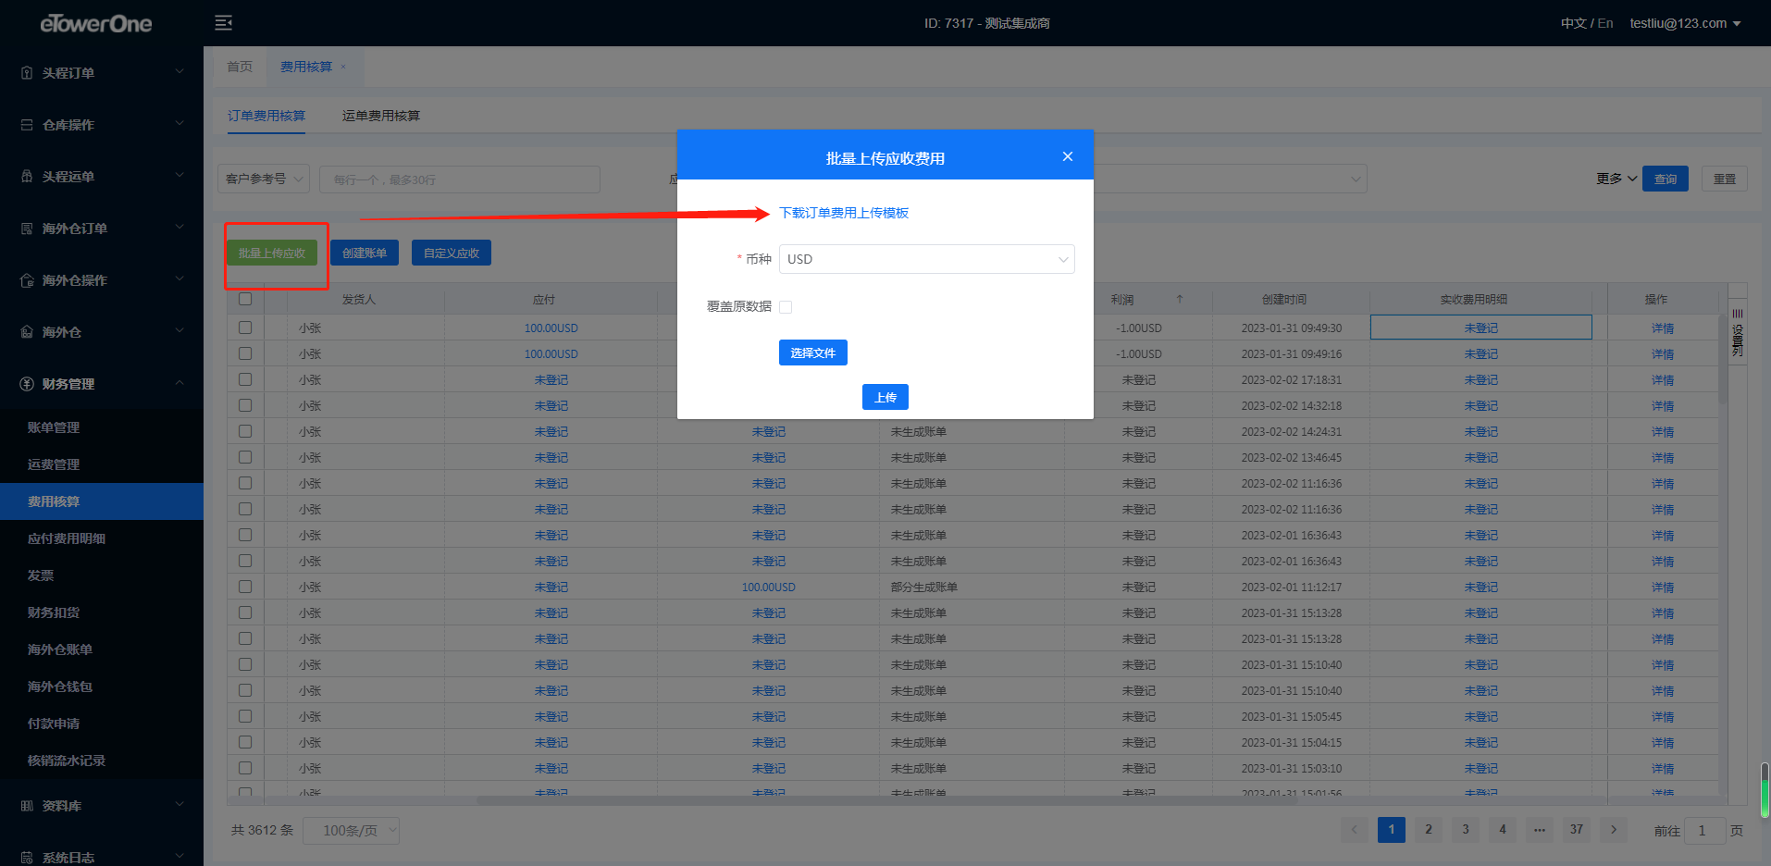Check the row created 2023-02-01 11:12:17
1771x866 pixels.
coord(245,587)
